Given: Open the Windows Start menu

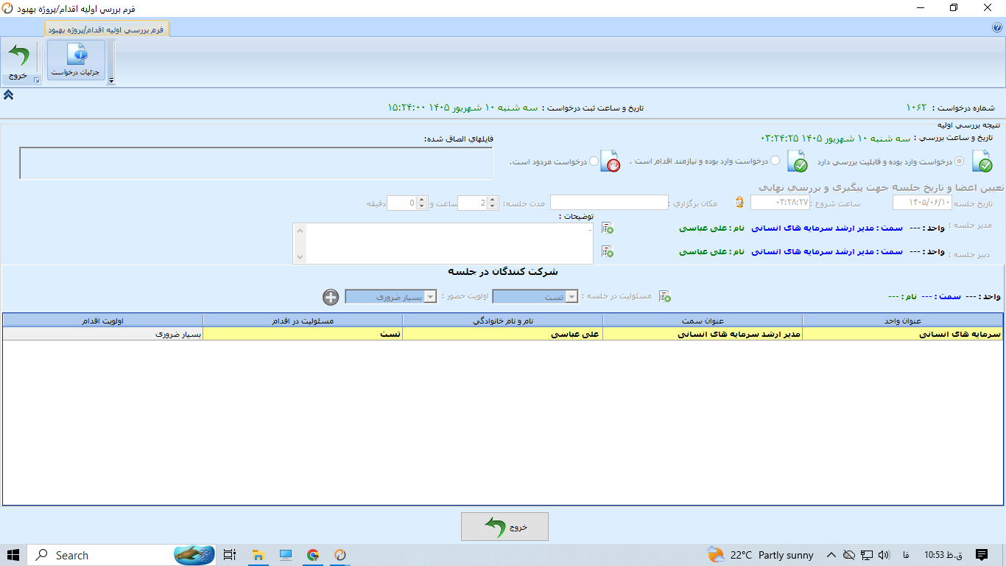Looking at the screenshot, I should (13, 555).
